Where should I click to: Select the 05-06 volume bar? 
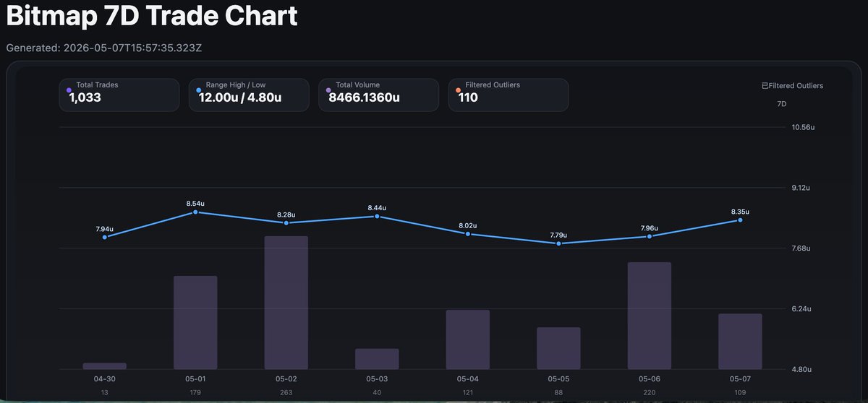[650, 316]
